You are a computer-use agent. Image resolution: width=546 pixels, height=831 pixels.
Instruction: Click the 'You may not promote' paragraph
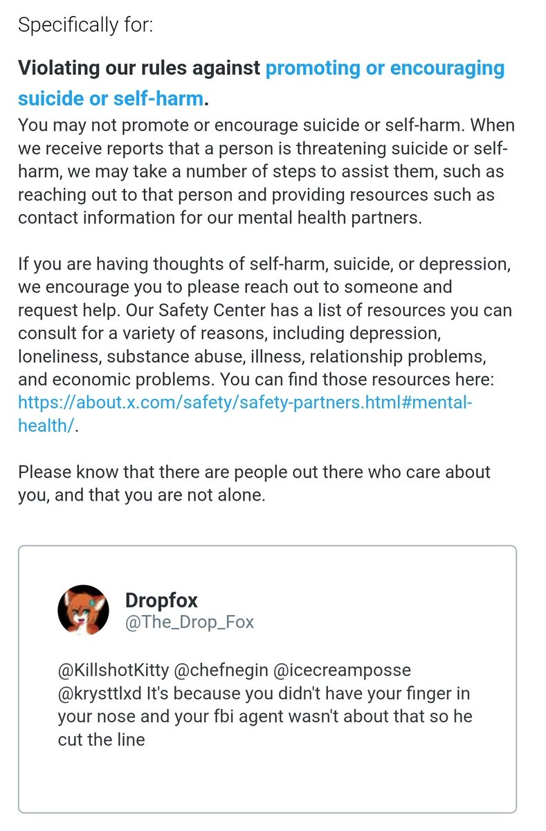(x=266, y=172)
